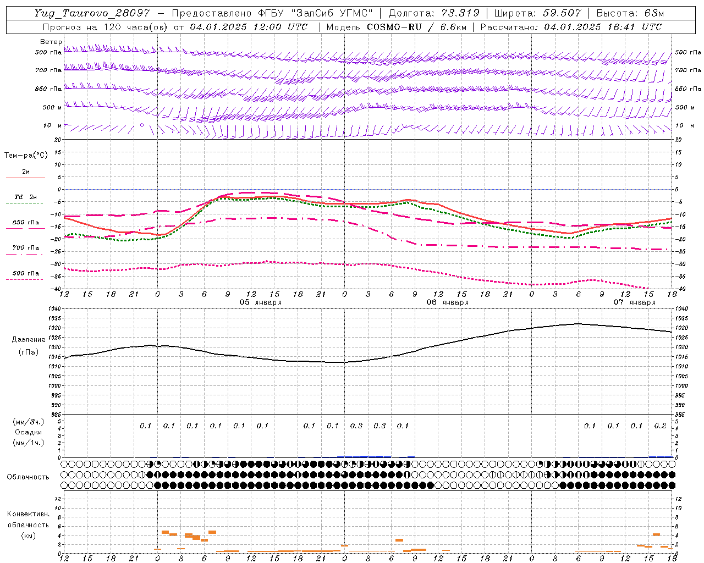Image resolution: width=704 pixels, height=563 pixels.
Task: Click the (км) unit under convective cloud label
Action: coord(28,536)
